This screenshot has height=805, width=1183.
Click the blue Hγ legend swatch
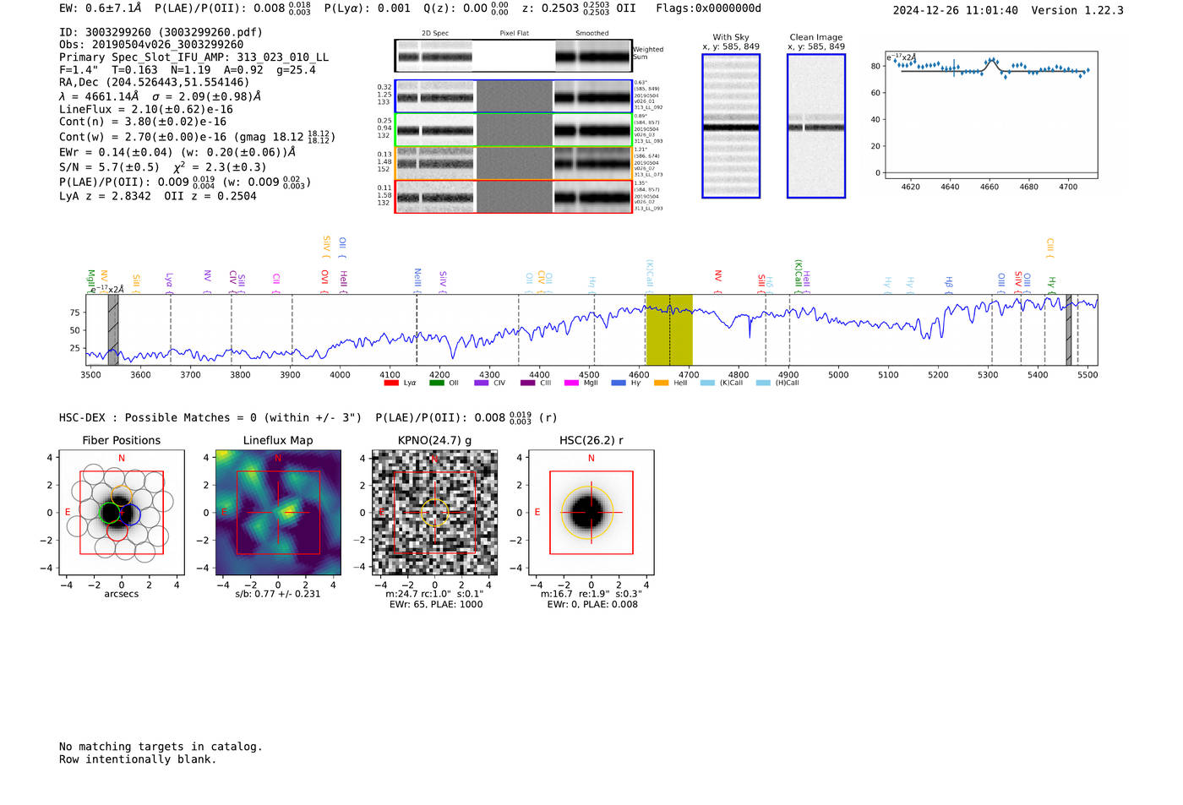coord(619,383)
